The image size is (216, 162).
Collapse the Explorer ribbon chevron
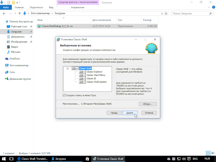coord(209,7)
